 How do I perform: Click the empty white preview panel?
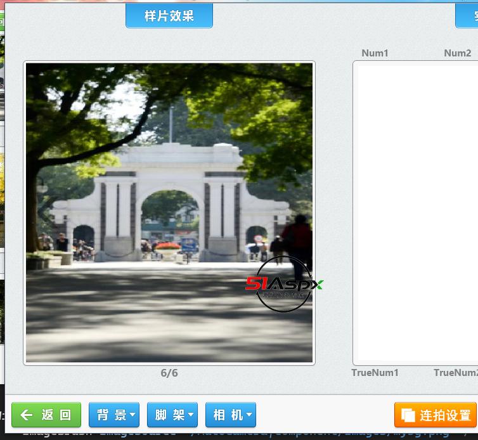417,213
